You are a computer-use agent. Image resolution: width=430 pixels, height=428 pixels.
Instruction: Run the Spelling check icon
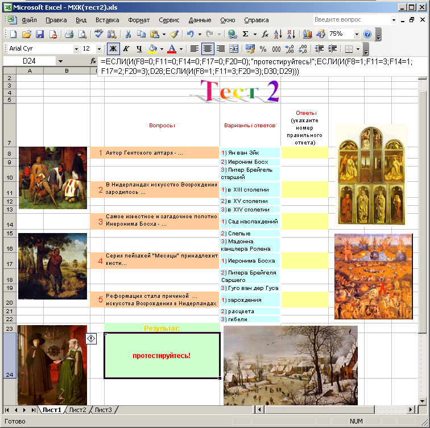[x=98, y=34]
